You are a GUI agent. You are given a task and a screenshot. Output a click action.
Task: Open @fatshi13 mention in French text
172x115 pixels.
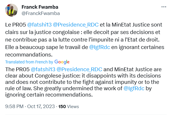coord(39,24)
